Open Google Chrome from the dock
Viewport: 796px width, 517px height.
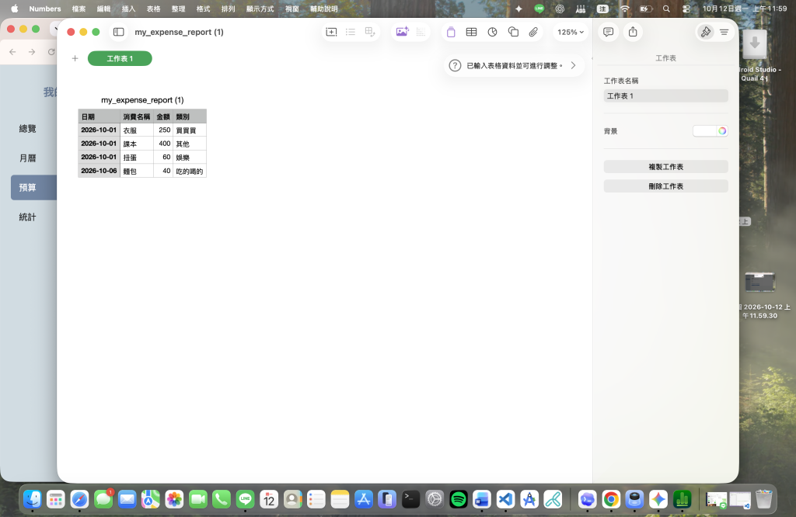(x=611, y=499)
